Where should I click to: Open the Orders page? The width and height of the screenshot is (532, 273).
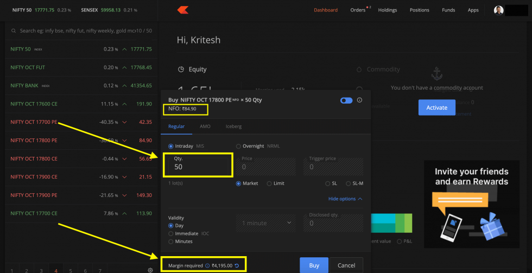click(x=358, y=10)
